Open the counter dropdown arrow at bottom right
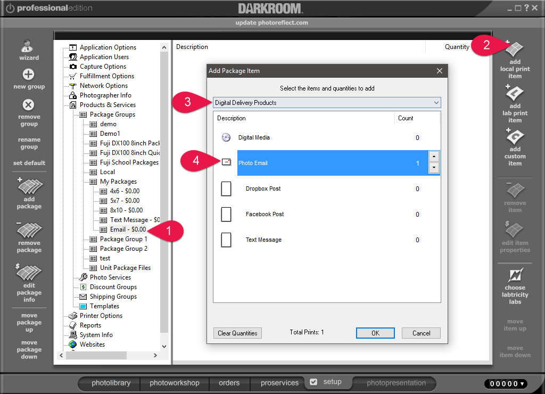Screen dimensions: 545x394 (522, 383)
